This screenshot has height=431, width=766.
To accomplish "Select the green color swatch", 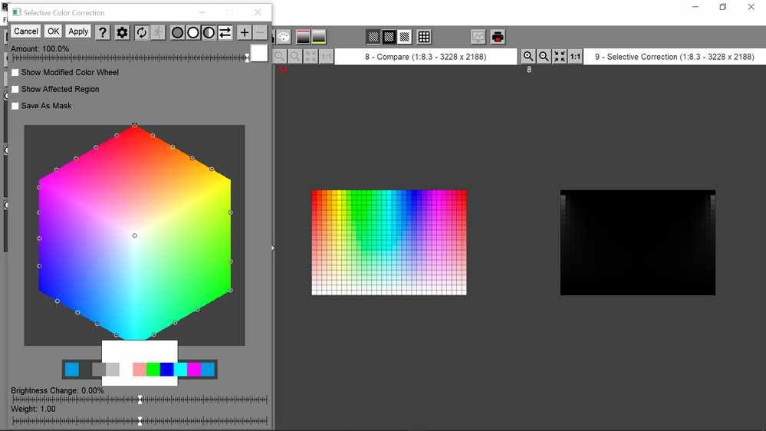I will (x=153, y=370).
